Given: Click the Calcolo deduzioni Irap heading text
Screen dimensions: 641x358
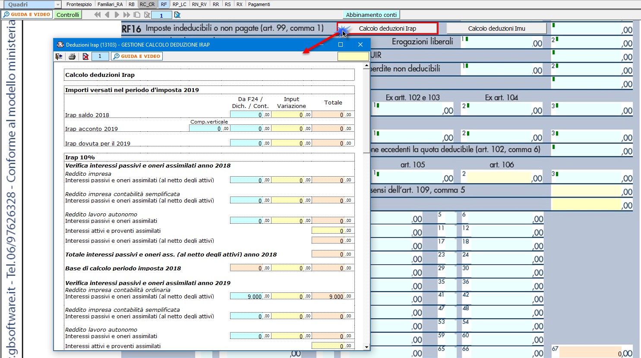Looking at the screenshot, I should [100, 75].
